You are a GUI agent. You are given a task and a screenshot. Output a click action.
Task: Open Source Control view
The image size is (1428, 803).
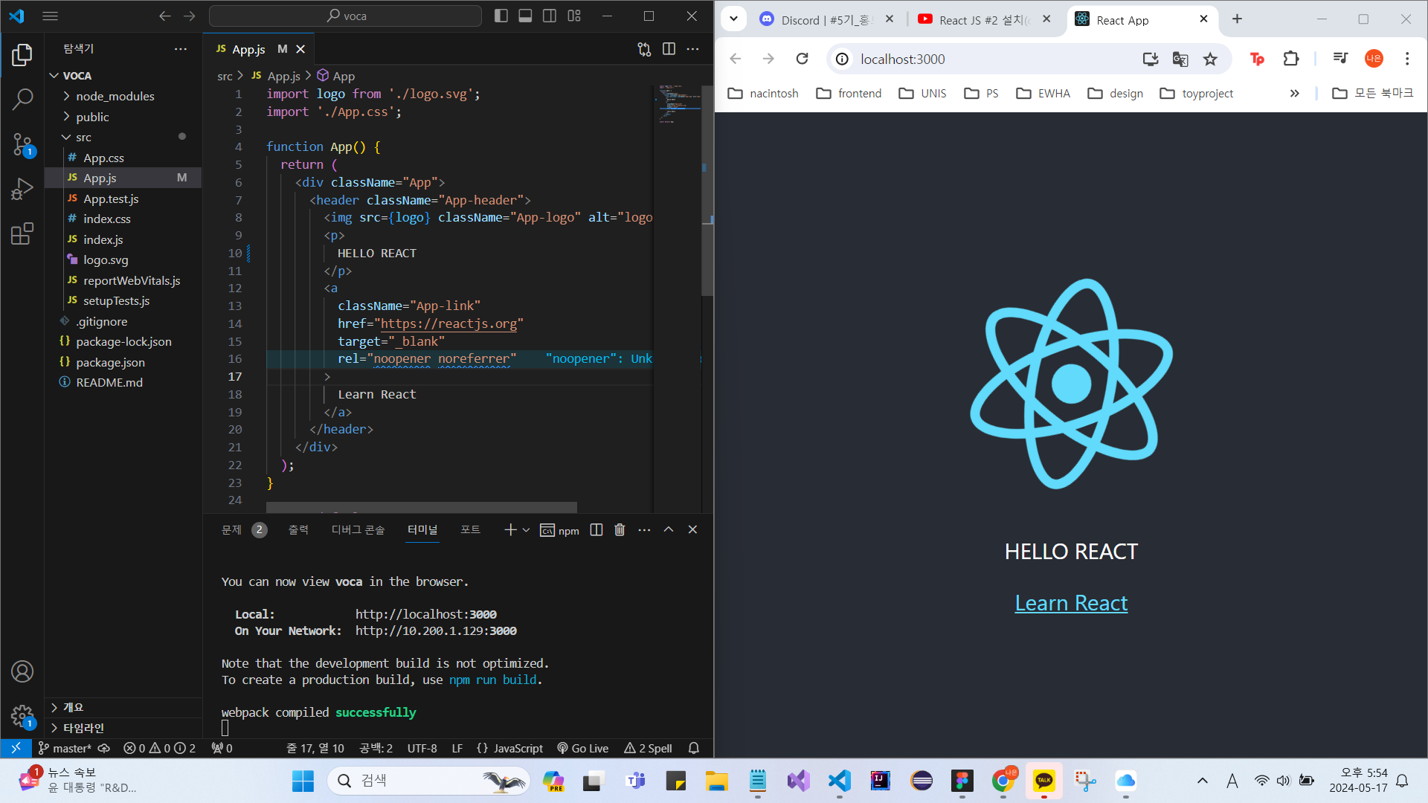pyautogui.click(x=22, y=144)
